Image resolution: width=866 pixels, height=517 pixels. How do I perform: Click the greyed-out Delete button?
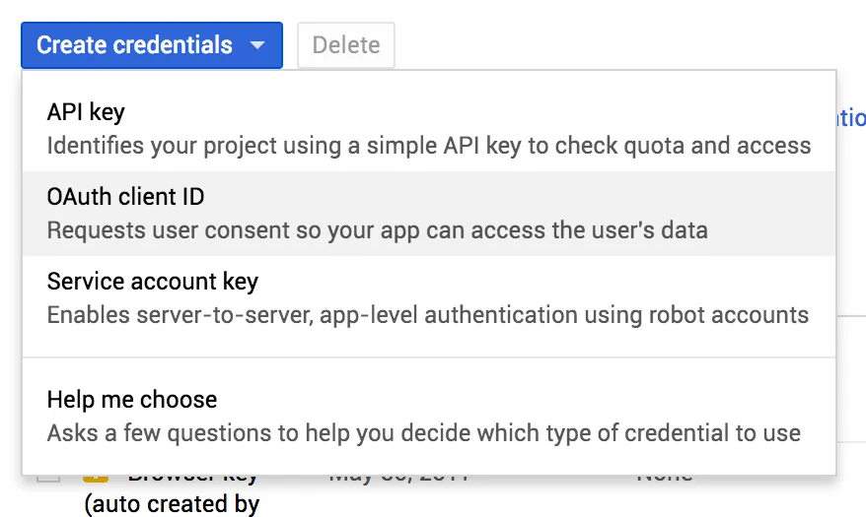pyautogui.click(x=345, y=45)
